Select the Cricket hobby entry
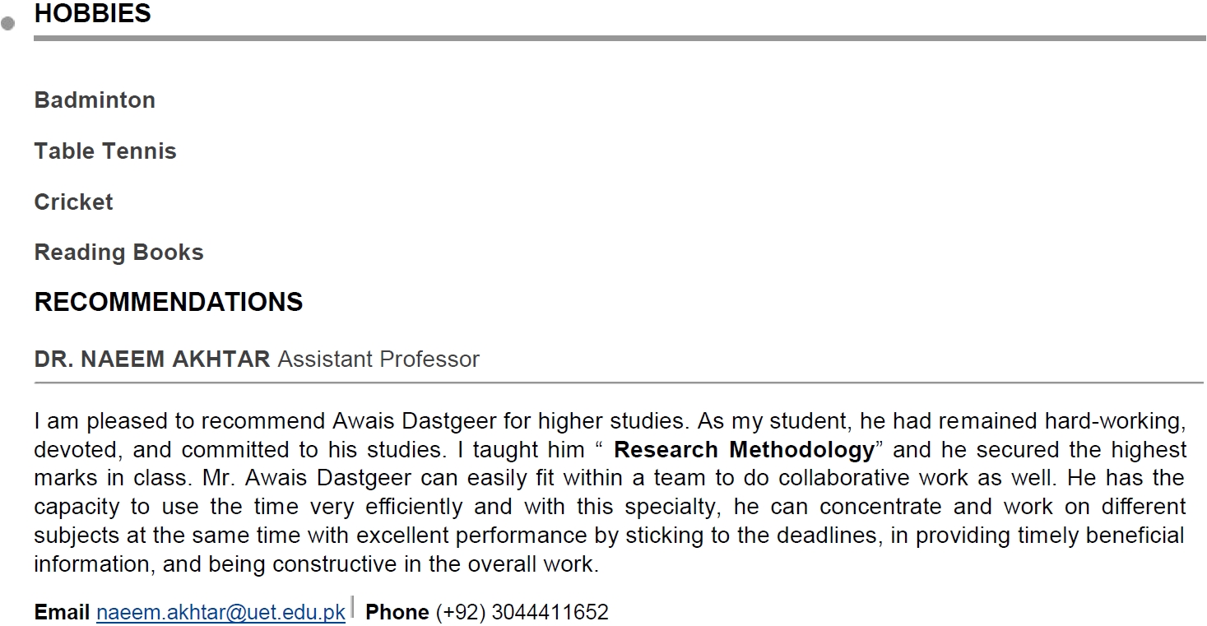The image size is (1207, 626). pos(74,202)
